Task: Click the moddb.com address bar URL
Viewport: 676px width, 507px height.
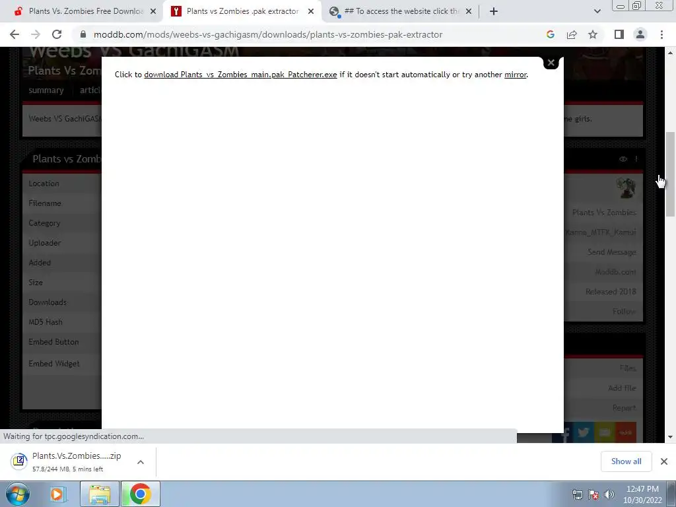Action: (268, 34)
